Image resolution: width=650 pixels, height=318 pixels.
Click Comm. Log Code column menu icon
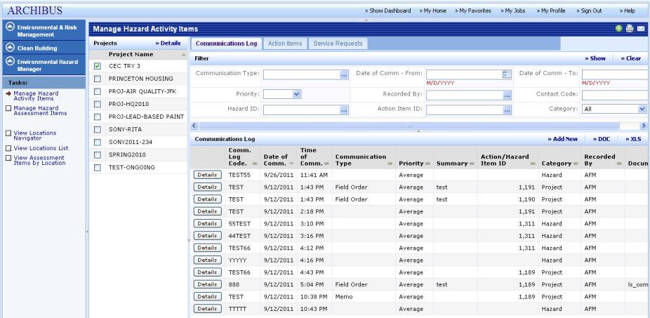[x=255, y=164]
